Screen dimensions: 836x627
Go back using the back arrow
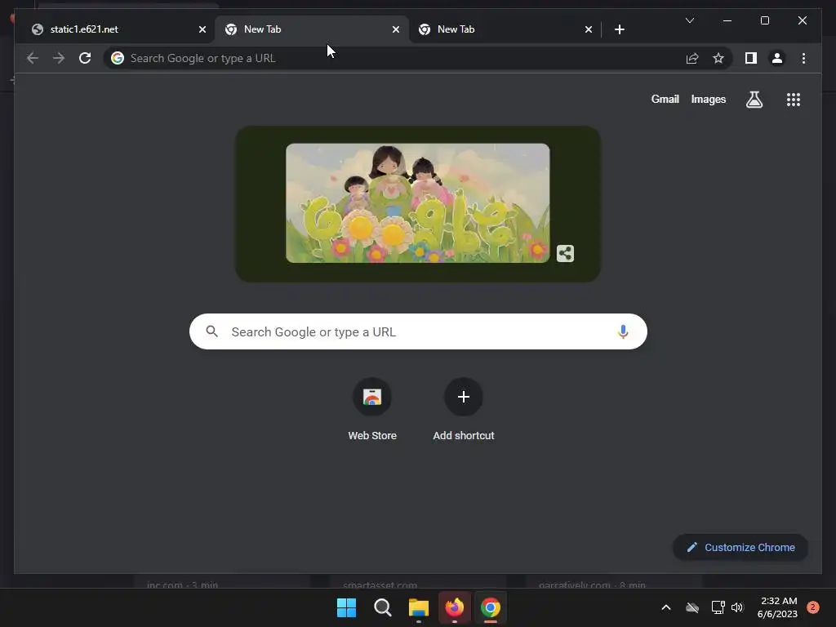(33, 58)
